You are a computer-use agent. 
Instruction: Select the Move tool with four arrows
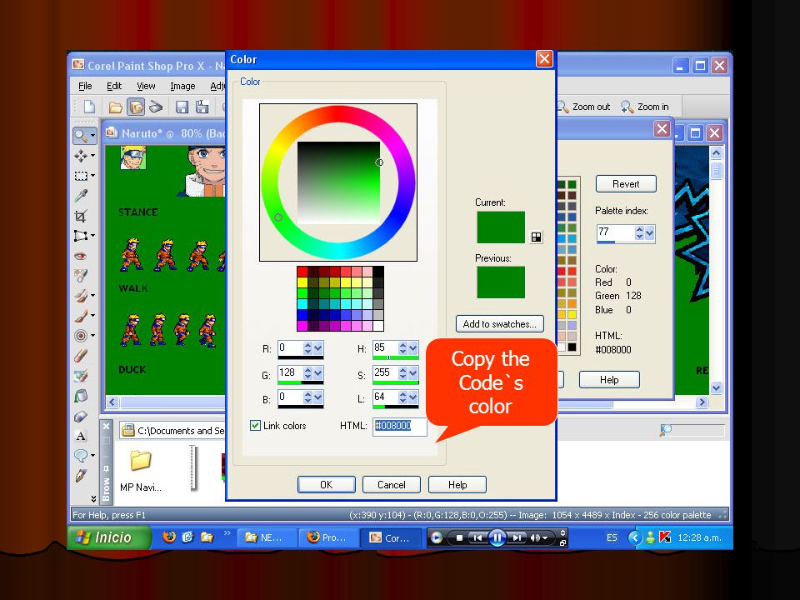coord(81,156)
